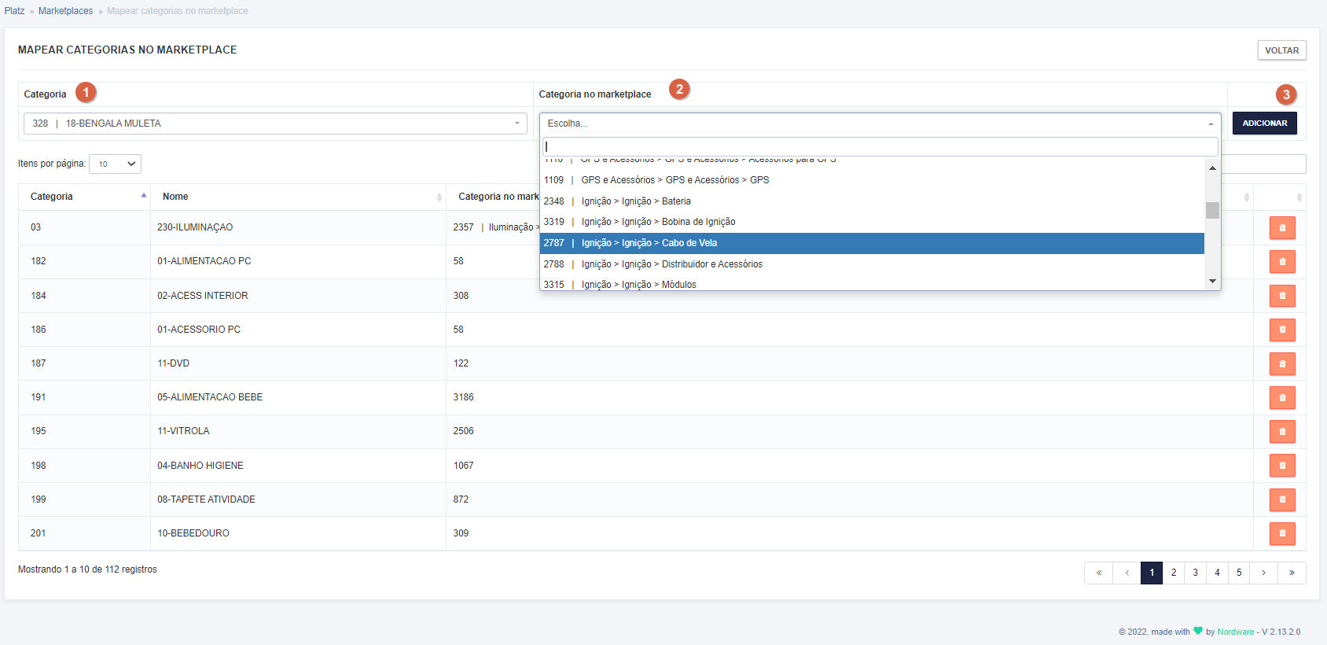1327x645 pixels.
Task: Click marketplace value 2506
Action: point(464,431)
